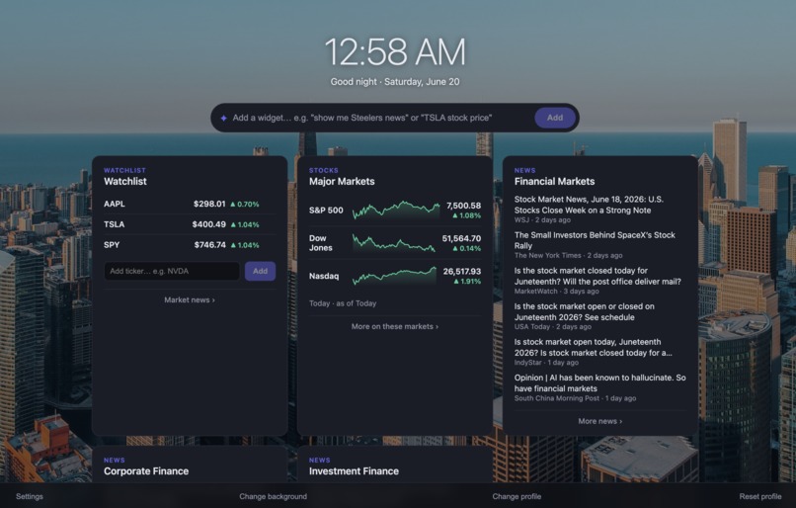The height and width of the screenshot is (508, 796).
Task: Click the Financial Markets widget title
Action: 554,181
